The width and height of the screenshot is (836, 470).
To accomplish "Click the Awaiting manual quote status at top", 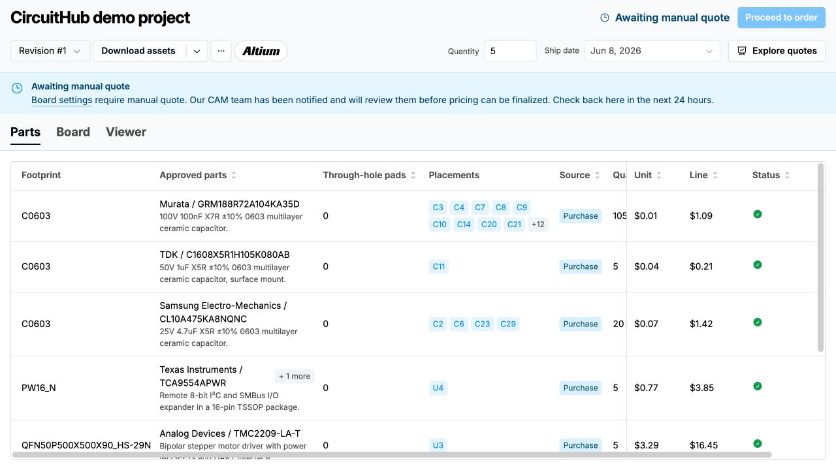I will pyautogui.click(x=665, y=18).
